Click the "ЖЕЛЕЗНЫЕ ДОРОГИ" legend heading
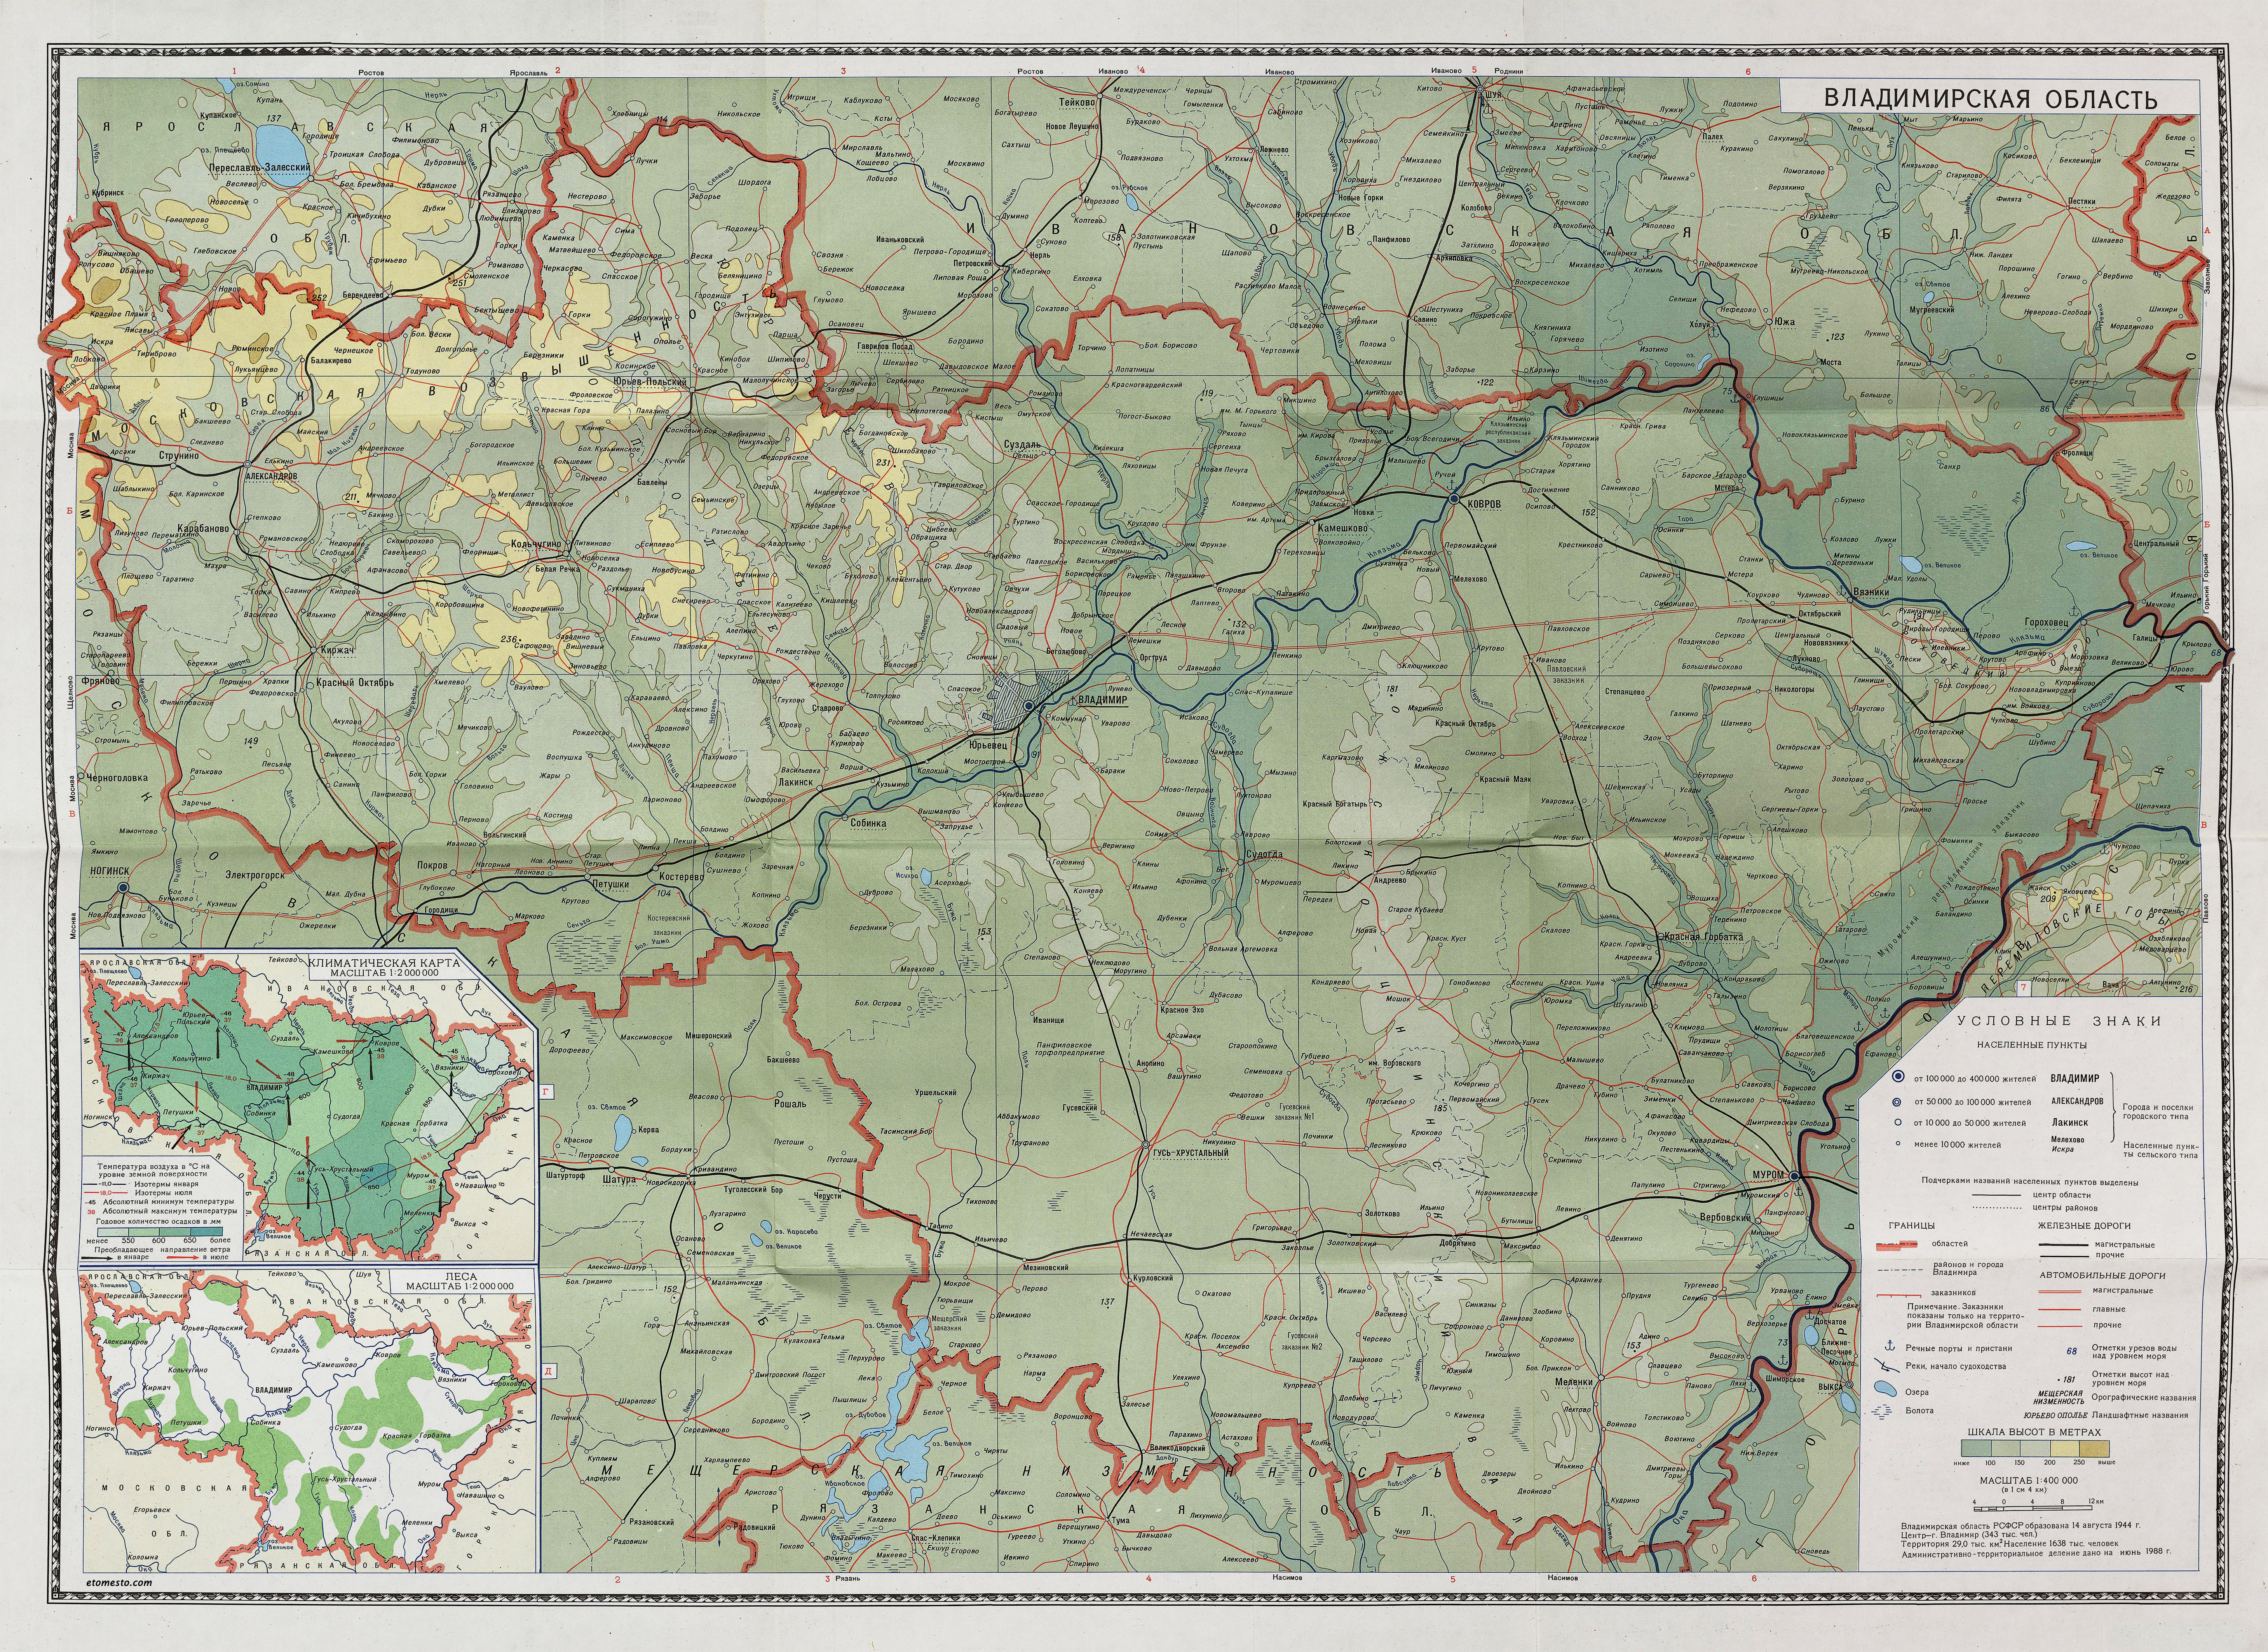Image resolution: width=2268 pixels, height=1652 pixels. click(2085, 1226)
